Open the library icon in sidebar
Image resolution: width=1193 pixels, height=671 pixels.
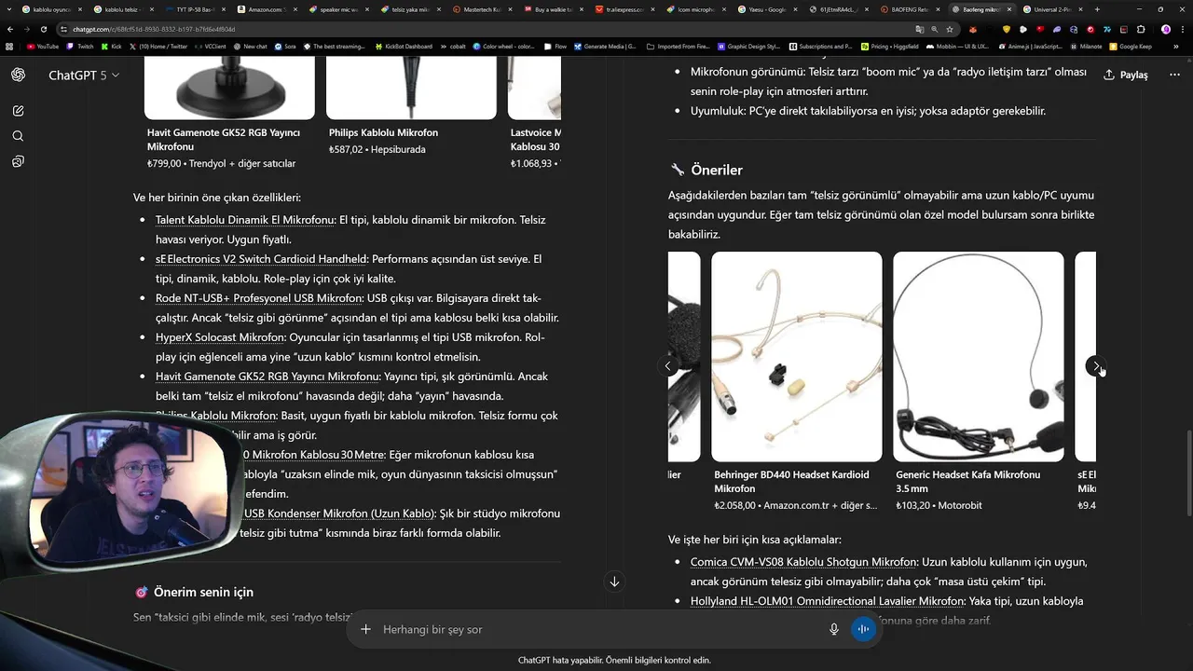(x=18, y=161)
